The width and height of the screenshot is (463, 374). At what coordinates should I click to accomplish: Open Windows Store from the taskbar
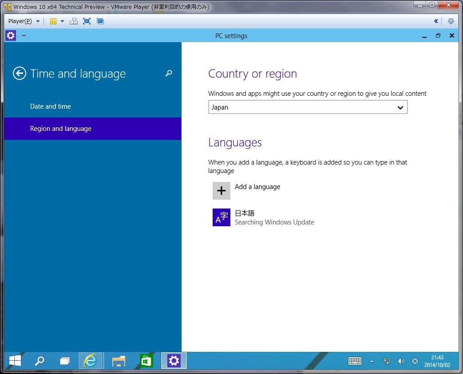click(146, 361)
